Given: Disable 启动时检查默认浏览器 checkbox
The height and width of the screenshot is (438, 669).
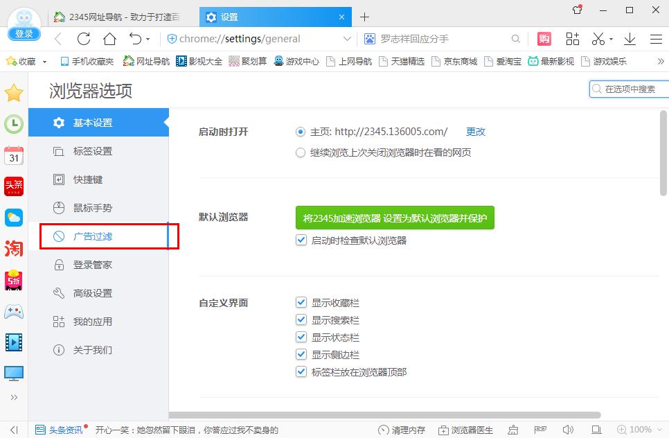Looking at the screenshot, I should click(x=301, y=240).
